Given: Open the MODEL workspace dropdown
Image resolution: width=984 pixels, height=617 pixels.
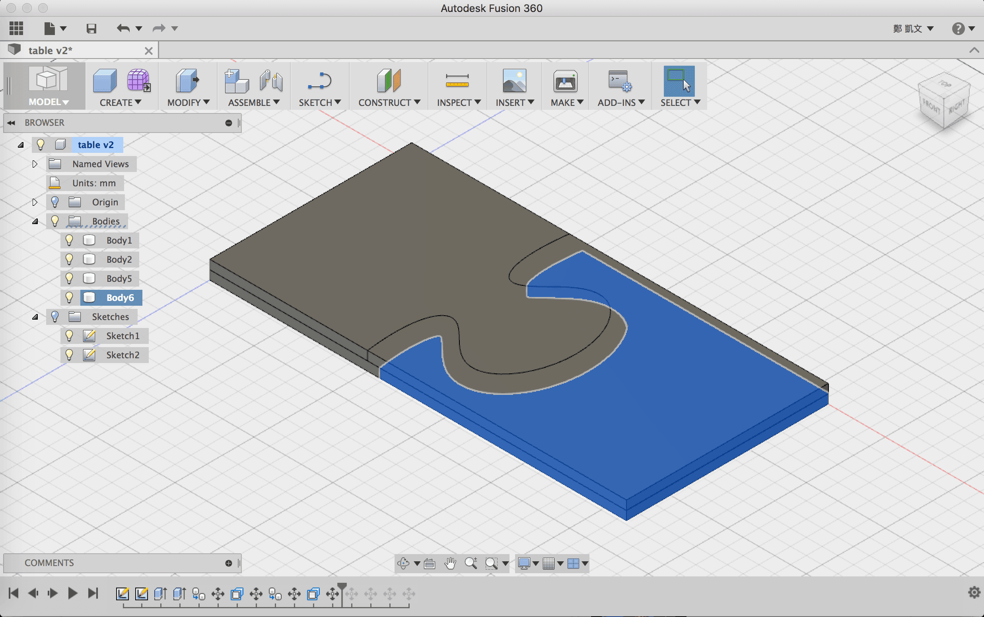Looking at the screenshot, I should pyautogui.click(x=48, y=102).
